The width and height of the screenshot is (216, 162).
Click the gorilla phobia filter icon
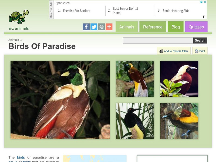click(x=161, y=51)
